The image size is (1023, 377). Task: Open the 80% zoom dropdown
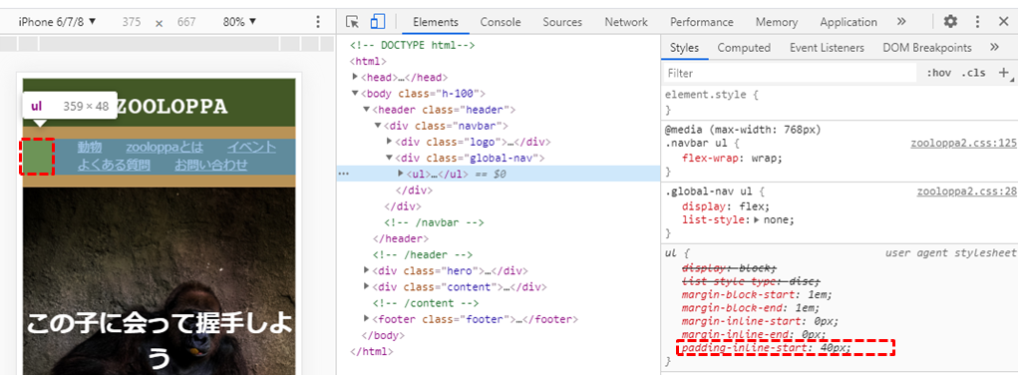click(x=238, y=22)
